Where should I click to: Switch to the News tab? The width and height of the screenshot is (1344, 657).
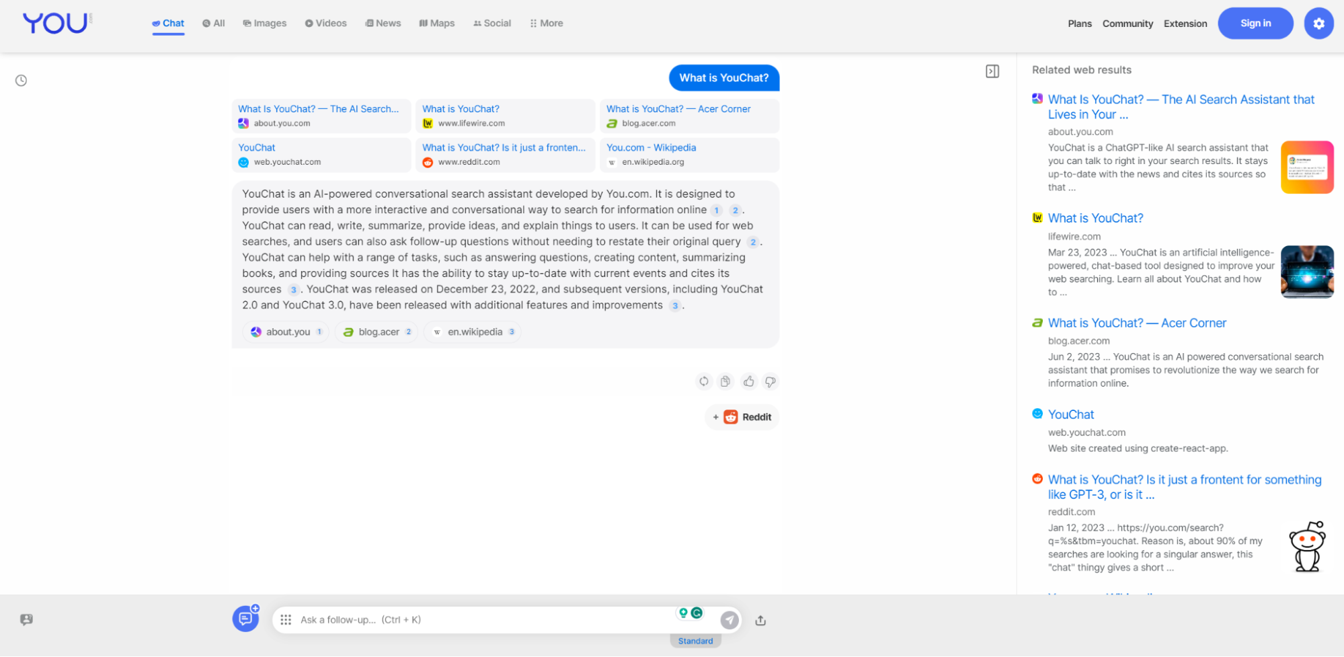click(383, 24)
